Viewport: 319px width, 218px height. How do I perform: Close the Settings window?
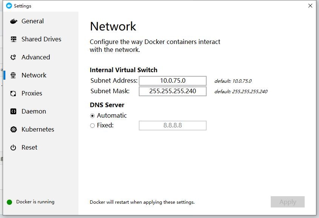coord(310,6)
